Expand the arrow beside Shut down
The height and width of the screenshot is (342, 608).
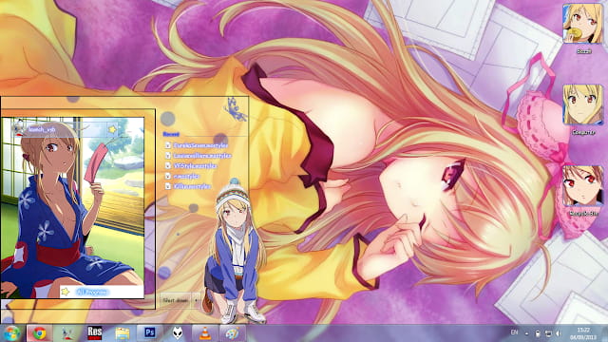click(x=196, y=300)
